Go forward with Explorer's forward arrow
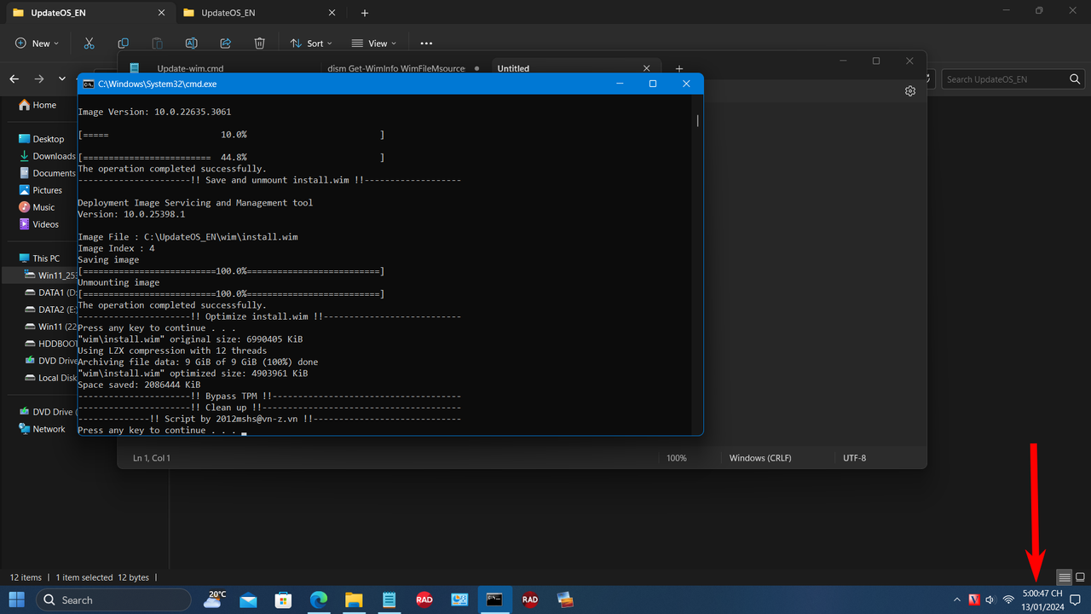 coord(39,78)
